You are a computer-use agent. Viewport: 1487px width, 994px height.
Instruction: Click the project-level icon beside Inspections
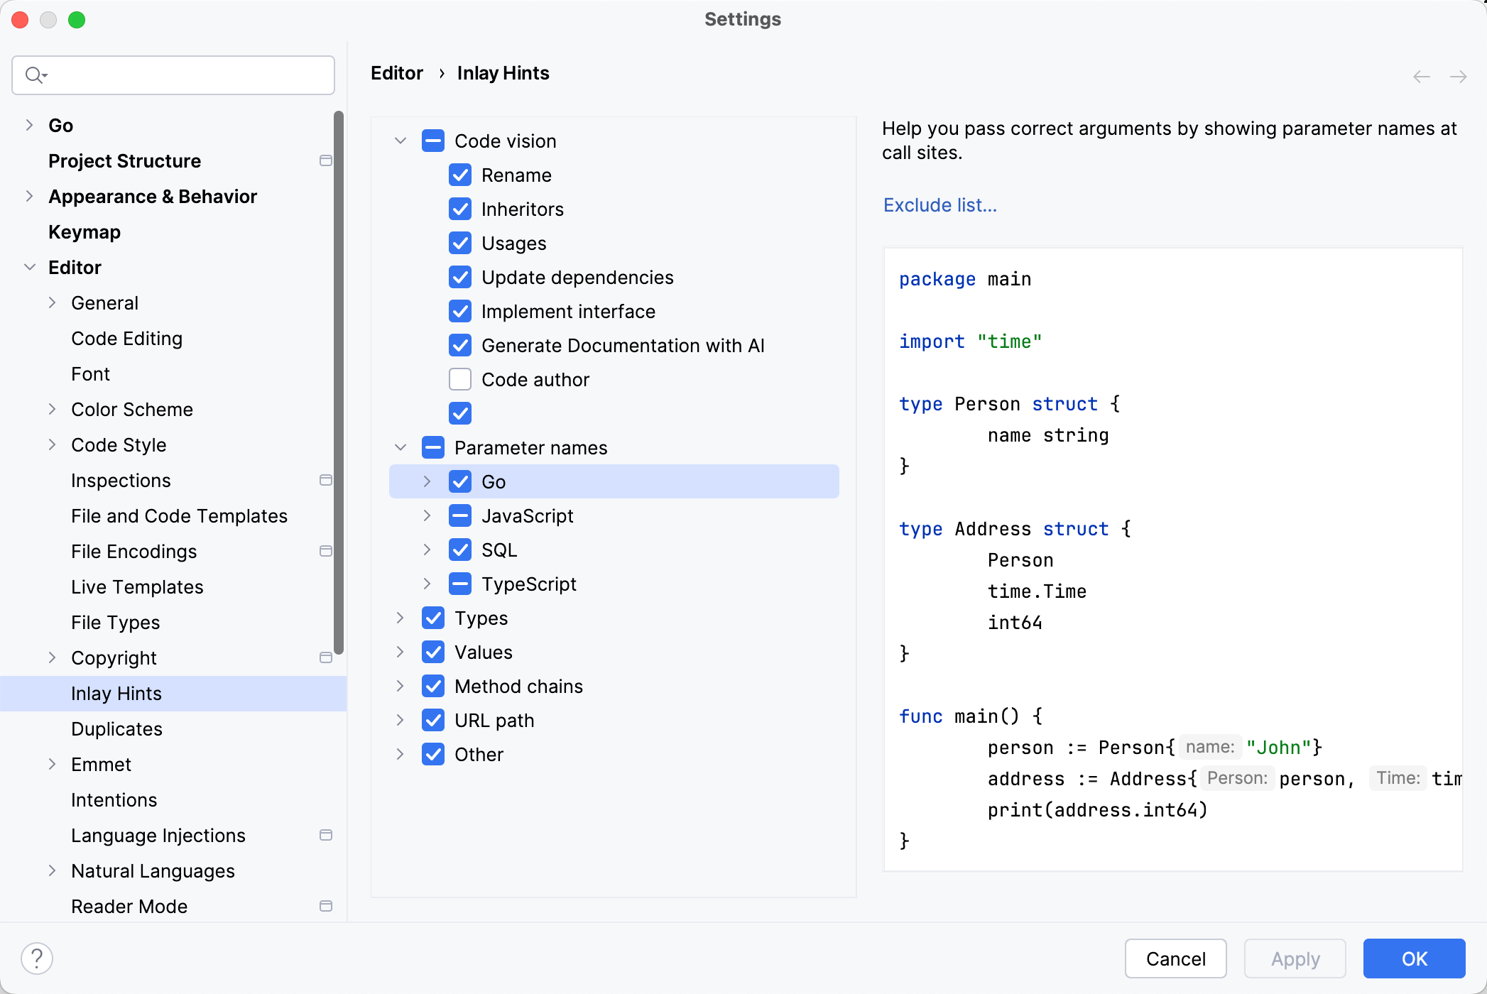coord(326,480)
